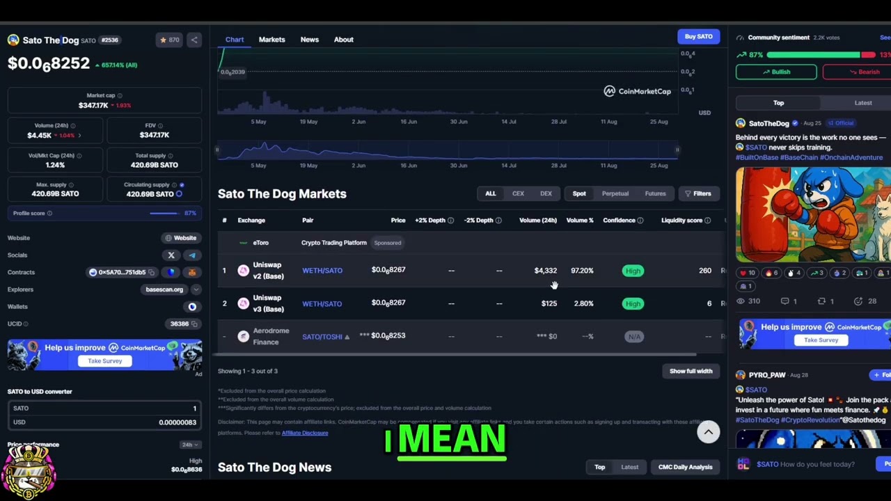The image size is (891, 501).
Task: Open basescan.org explorer link
Action: click(164, 289)
